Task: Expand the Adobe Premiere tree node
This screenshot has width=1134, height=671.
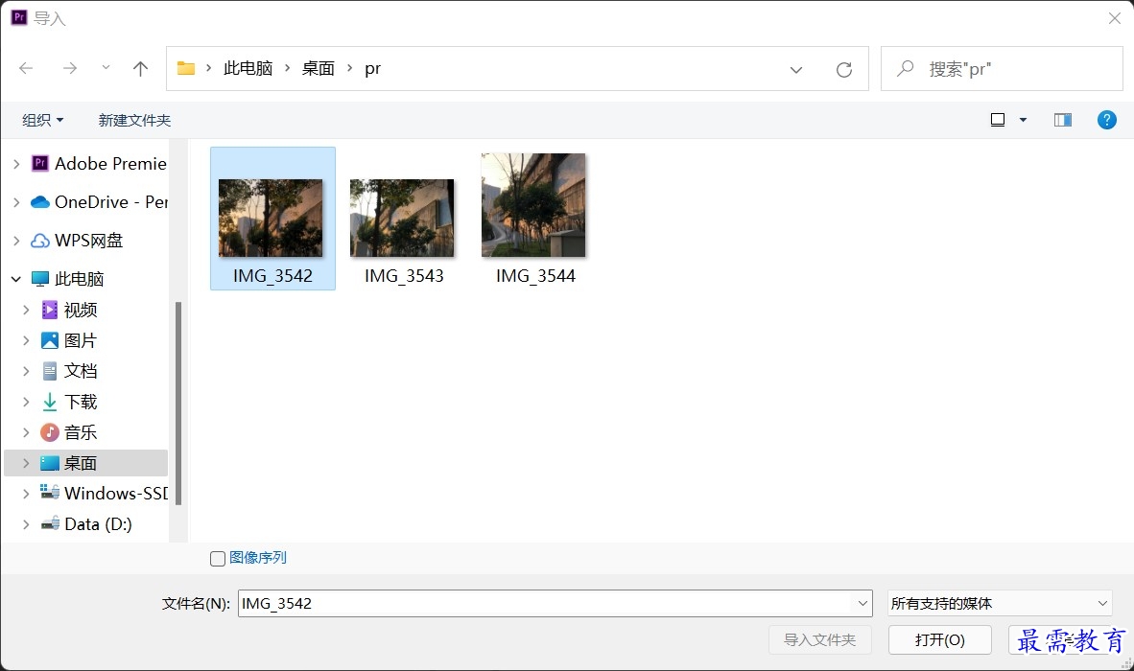Action: (x=16, y=164)
